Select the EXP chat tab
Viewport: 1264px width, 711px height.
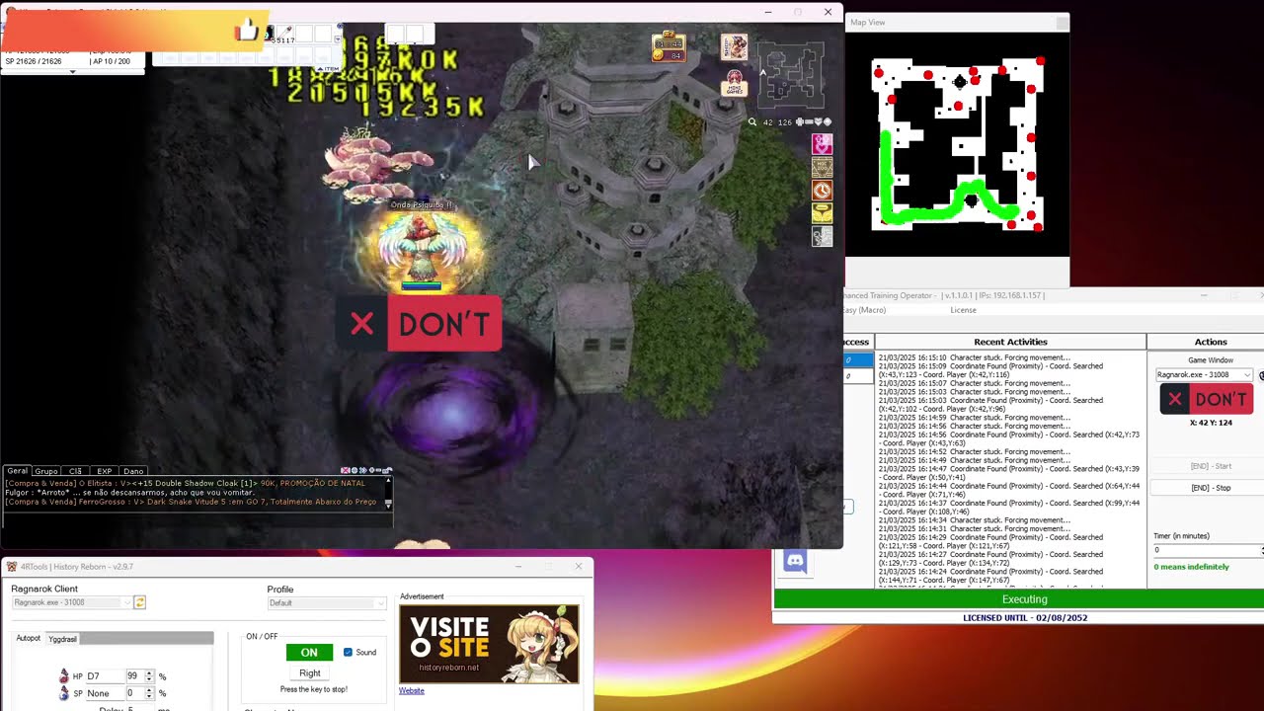[x=104, y=471]
